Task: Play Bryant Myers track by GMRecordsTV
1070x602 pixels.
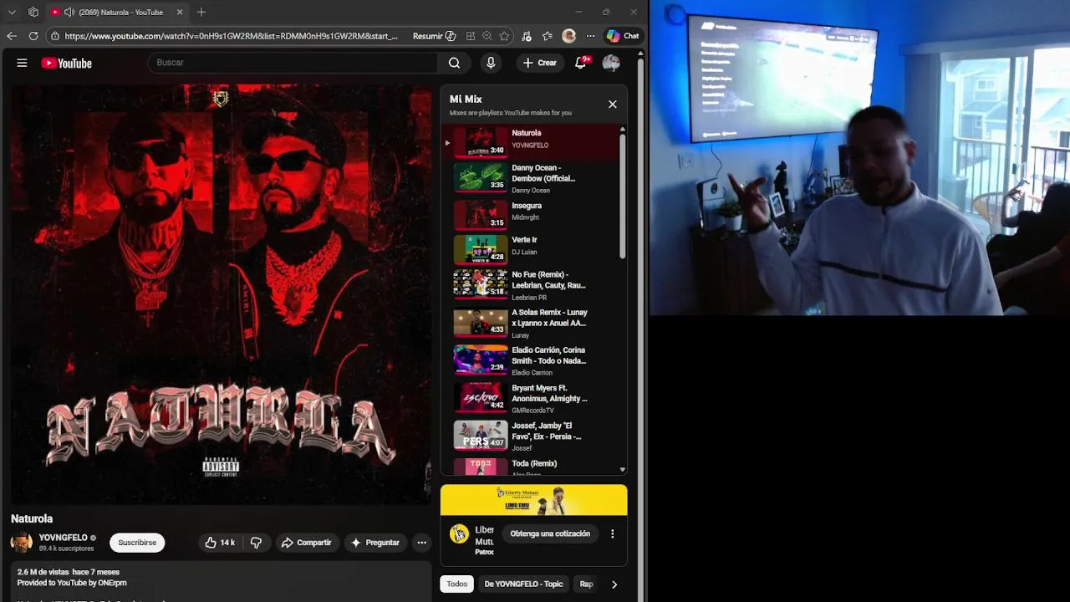Action: point(532,399)
